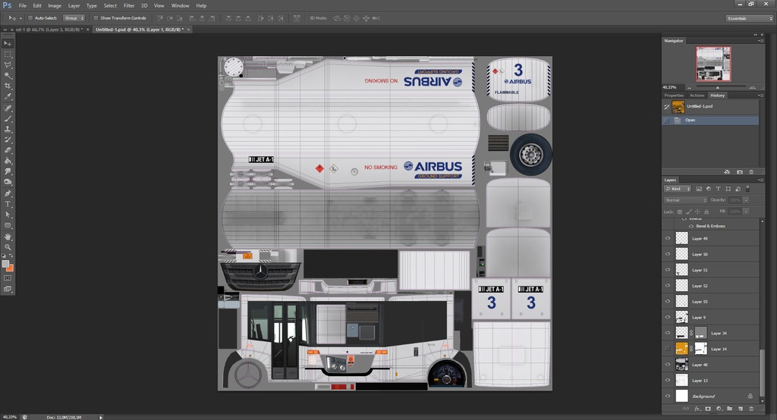Click the Navigator preview thumbnail
The image size is (777, 420).
pos(713,64)
